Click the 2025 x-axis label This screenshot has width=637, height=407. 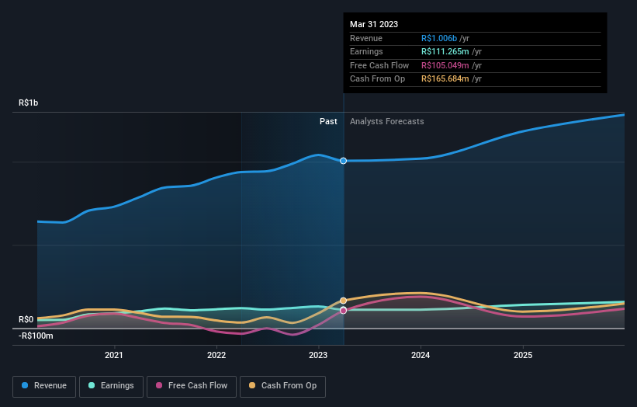[523, 356]
